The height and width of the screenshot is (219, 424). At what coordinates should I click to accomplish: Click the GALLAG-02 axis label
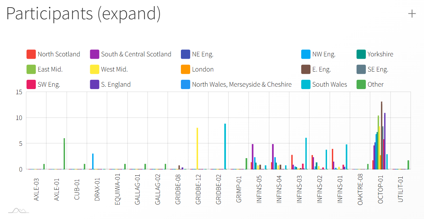pos(158,189)
